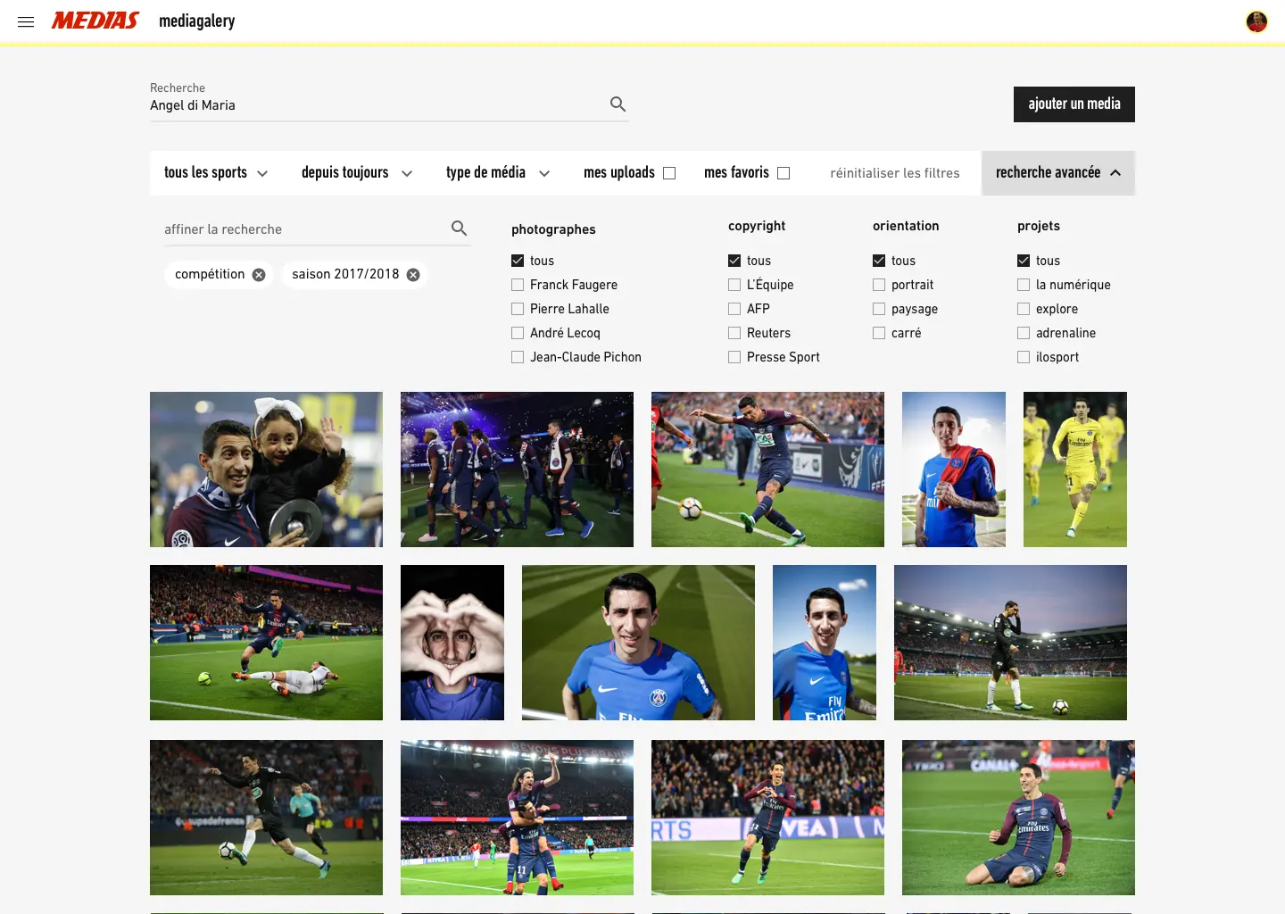This screenshot has width=1285, height=914.
Task: Remove the saison 2017/2018 filter chip
Action: click(413, 275)
